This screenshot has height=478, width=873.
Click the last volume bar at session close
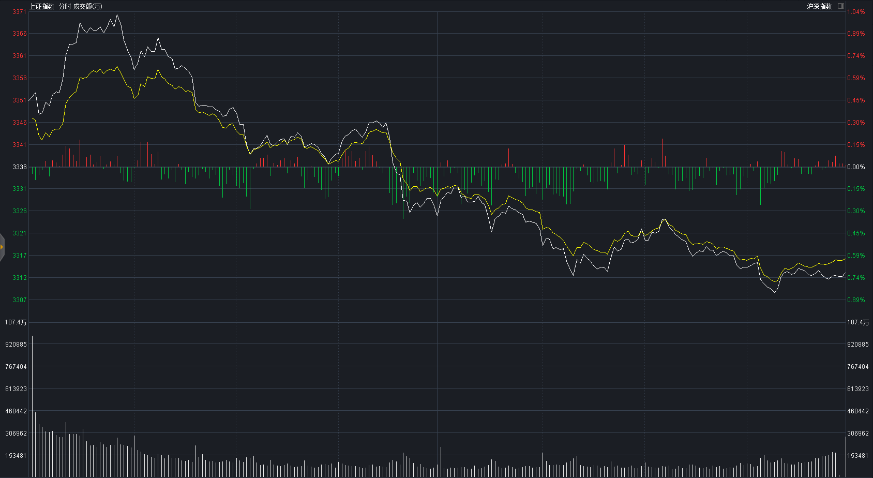click(x=846, y=457)
